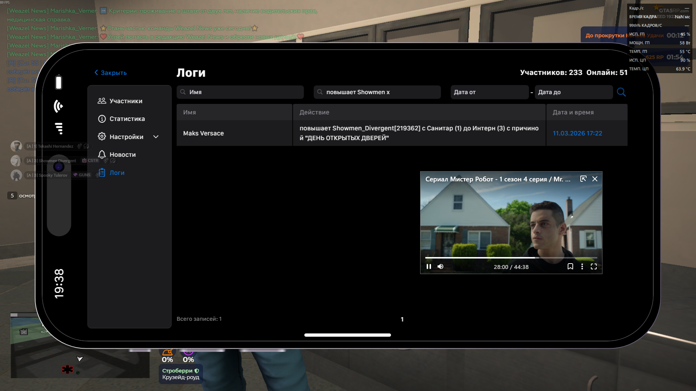The height and width of the screenshot is (391, 696).
Task: Pop out the video player window
Action: (x=583, y=179)
